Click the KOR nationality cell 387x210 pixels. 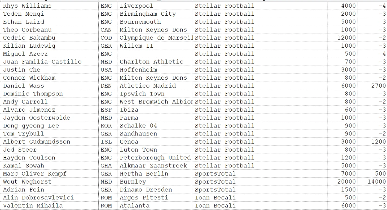[x=108, y=126]
